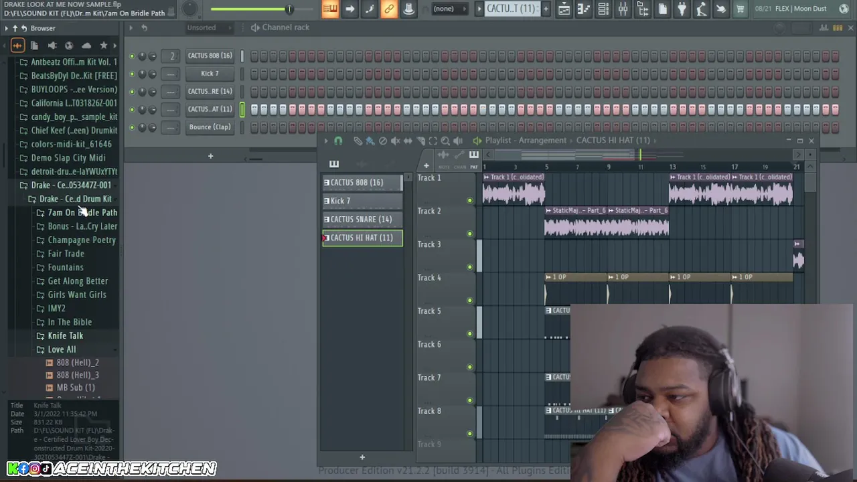Click the typing keyboard link icon in top toolbar
The width and height of the screenshot is (857, 482).
(389, 9)
